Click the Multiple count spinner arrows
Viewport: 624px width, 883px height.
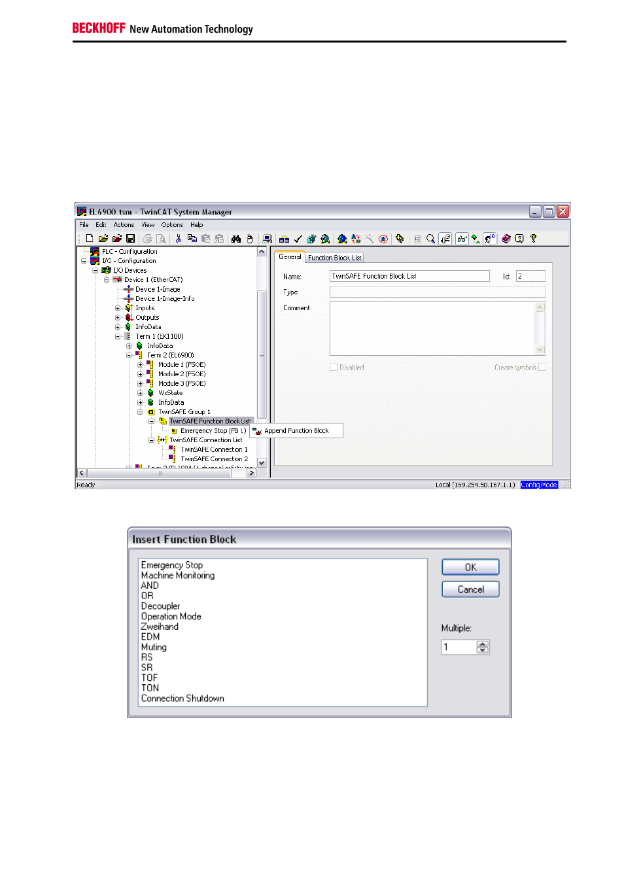coord(483,647)
